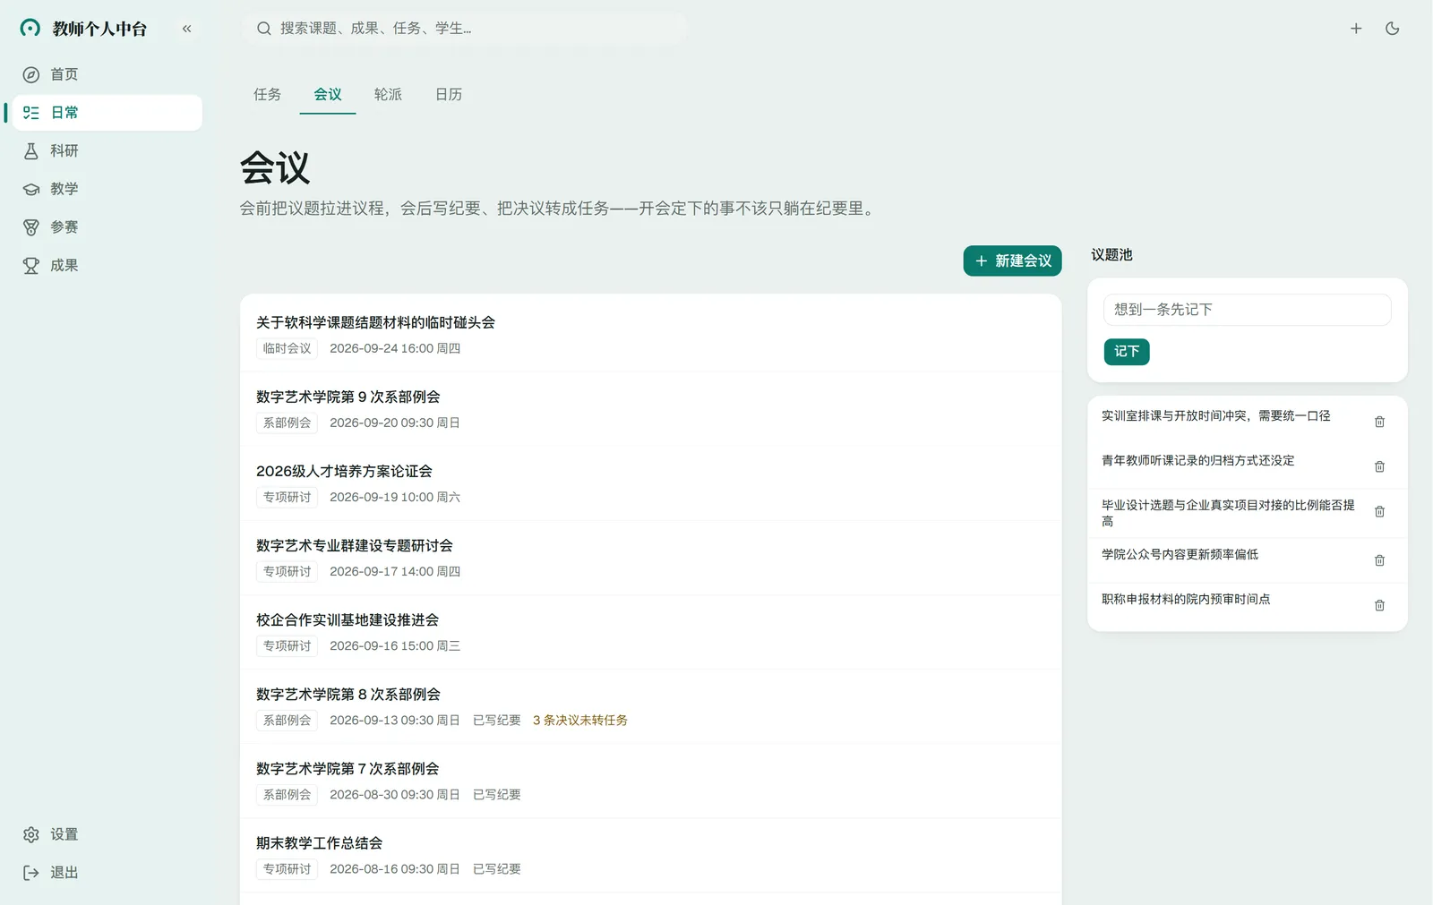Click the plus icon in top bar
The image size is (1433, 905).
pos(1356,29)
